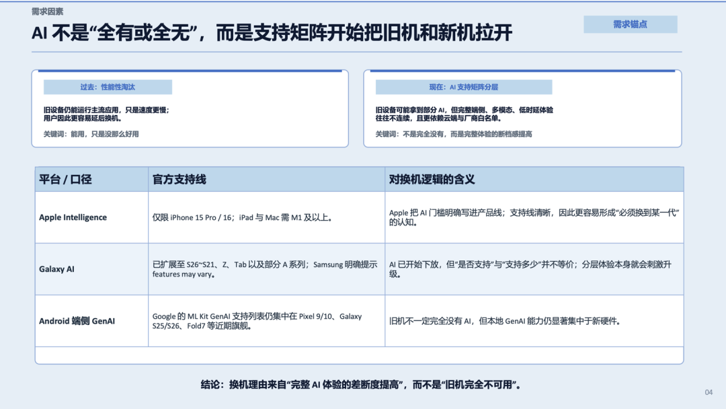Click the page number 04
Viewport: 726px width, 409px height.
pos(709,392)
